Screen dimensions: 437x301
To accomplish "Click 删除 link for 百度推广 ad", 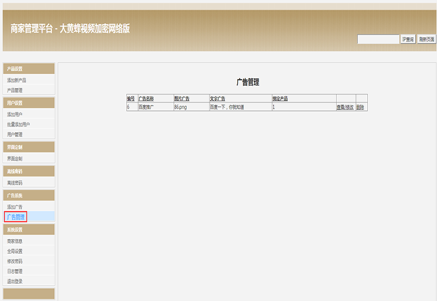I will click(x=360, y=107).
